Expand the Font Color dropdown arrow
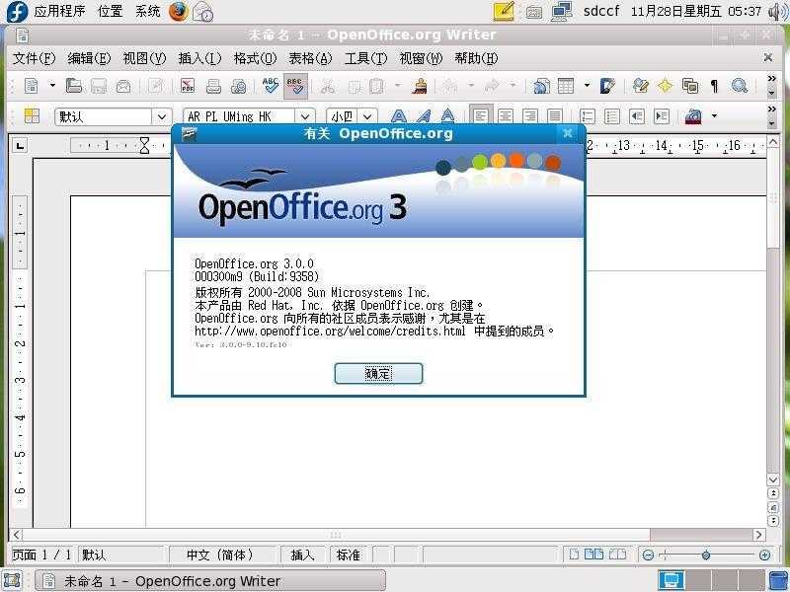Image resolution: width=790 pixels, height=592 pixels. [714, 116]
